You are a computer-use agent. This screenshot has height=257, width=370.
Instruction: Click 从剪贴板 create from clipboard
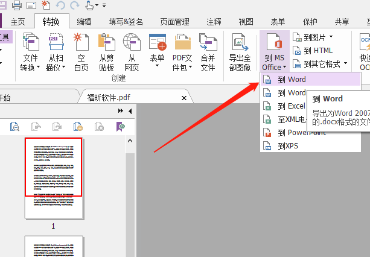pyautogui.click(x=106, y=52)
